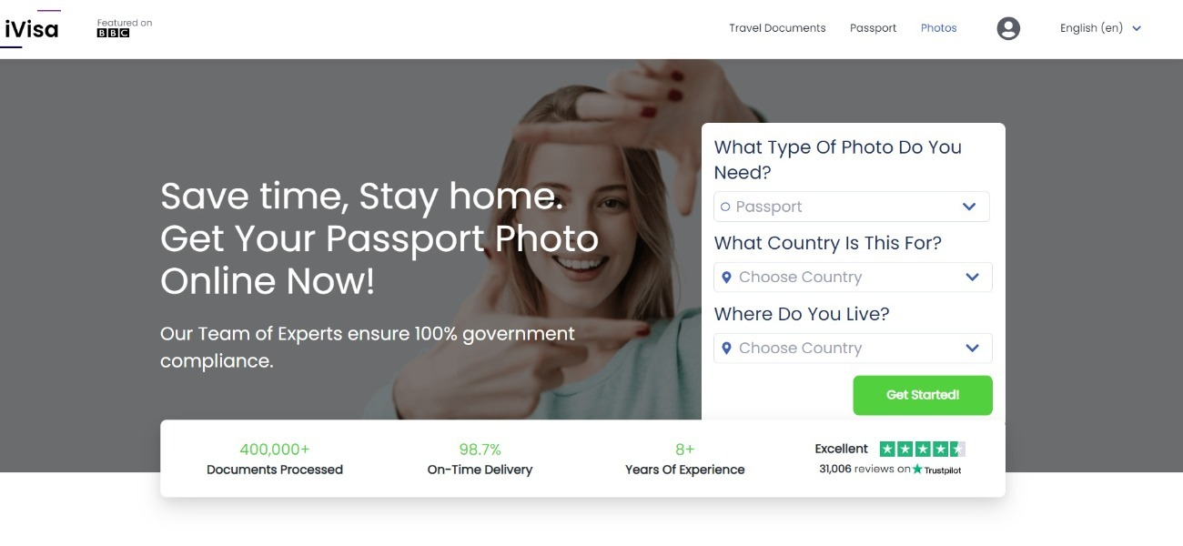
Task: Go to the Passport menu item
Action: 873,28
